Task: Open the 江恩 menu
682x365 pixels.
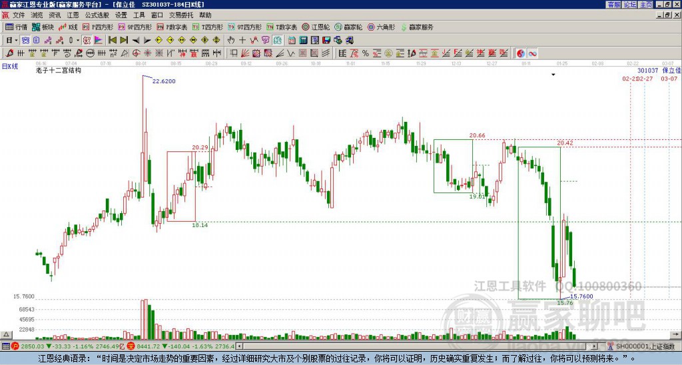Action: pyautogui.click(x=73, y=15)
